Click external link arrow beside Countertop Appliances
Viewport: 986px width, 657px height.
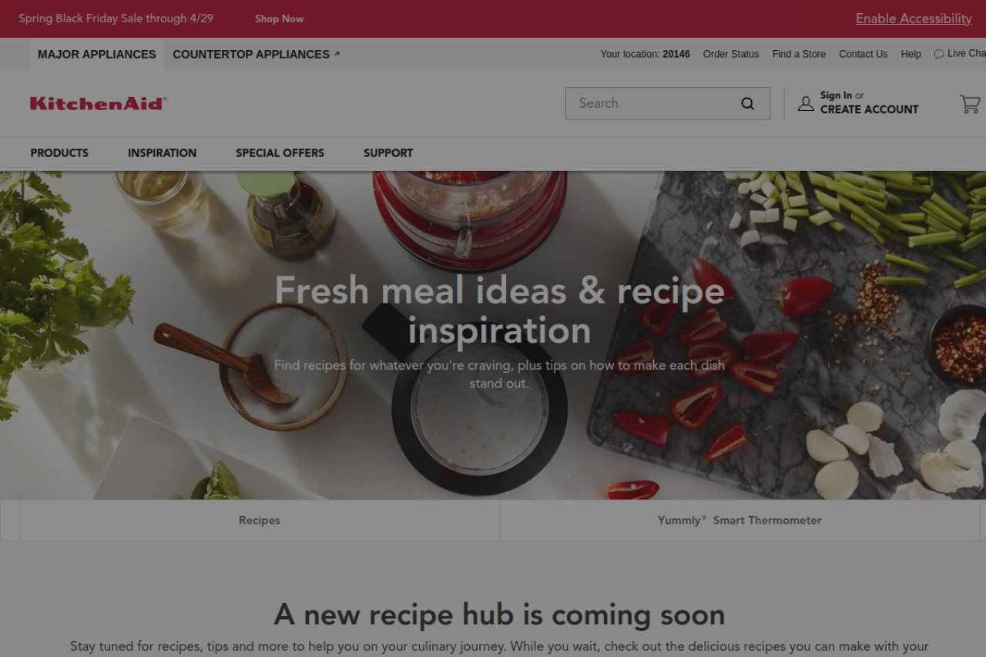click(337, 54)
